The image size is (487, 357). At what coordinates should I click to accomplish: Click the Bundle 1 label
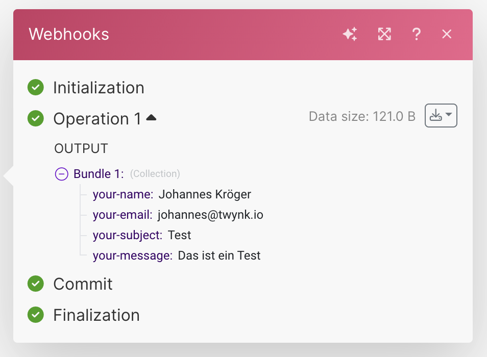coord(99,174)
